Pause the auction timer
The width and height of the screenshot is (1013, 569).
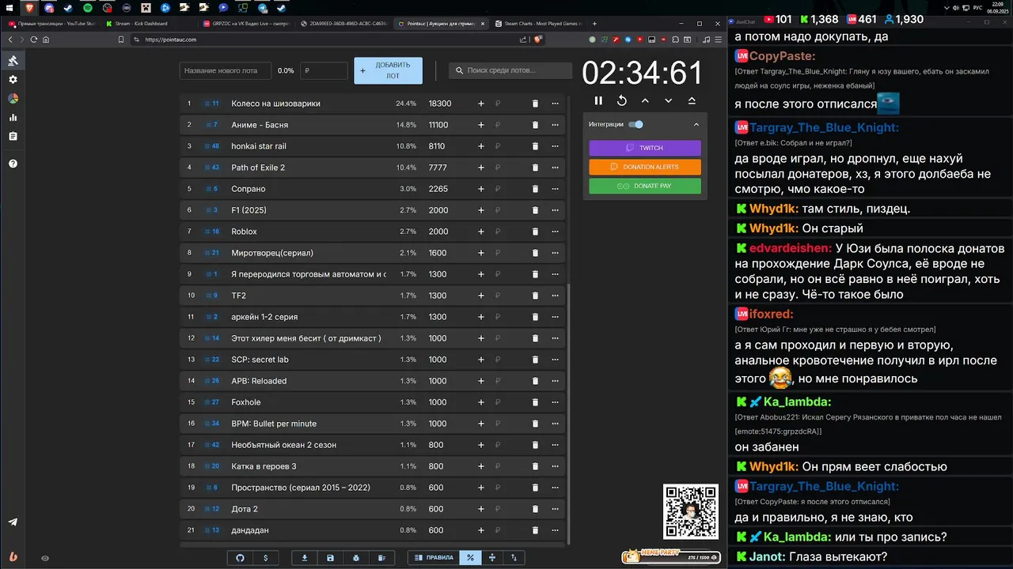(598, 100)
